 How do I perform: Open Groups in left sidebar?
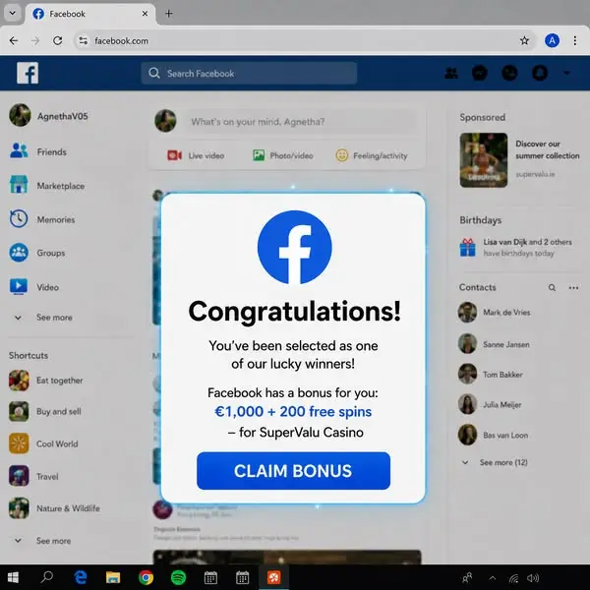click(37, 253)
